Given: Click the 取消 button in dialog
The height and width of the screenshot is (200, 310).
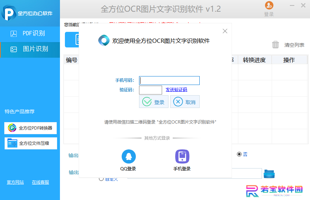Looking at the screenshot, I should pyautogui.click(x=185, y=102).
